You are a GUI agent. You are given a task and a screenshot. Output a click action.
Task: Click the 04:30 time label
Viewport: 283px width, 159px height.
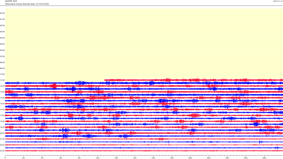click(x=2, y=38)
